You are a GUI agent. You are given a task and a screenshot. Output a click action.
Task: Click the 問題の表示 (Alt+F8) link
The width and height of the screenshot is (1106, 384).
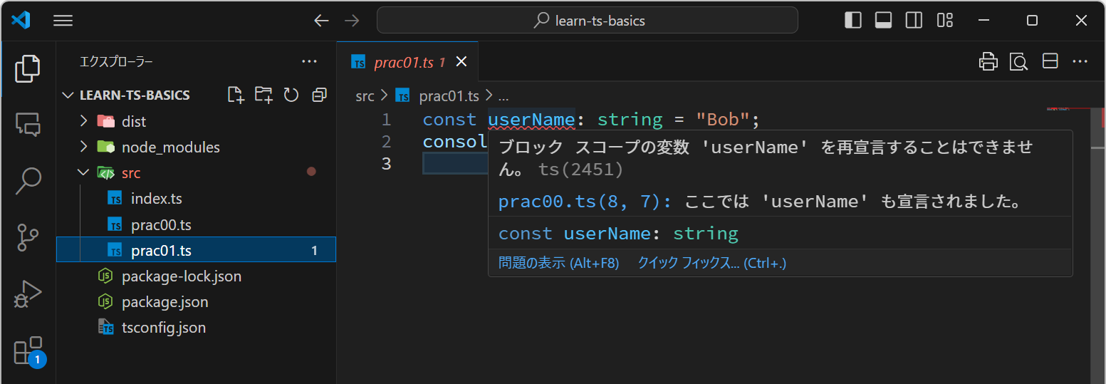558,264
